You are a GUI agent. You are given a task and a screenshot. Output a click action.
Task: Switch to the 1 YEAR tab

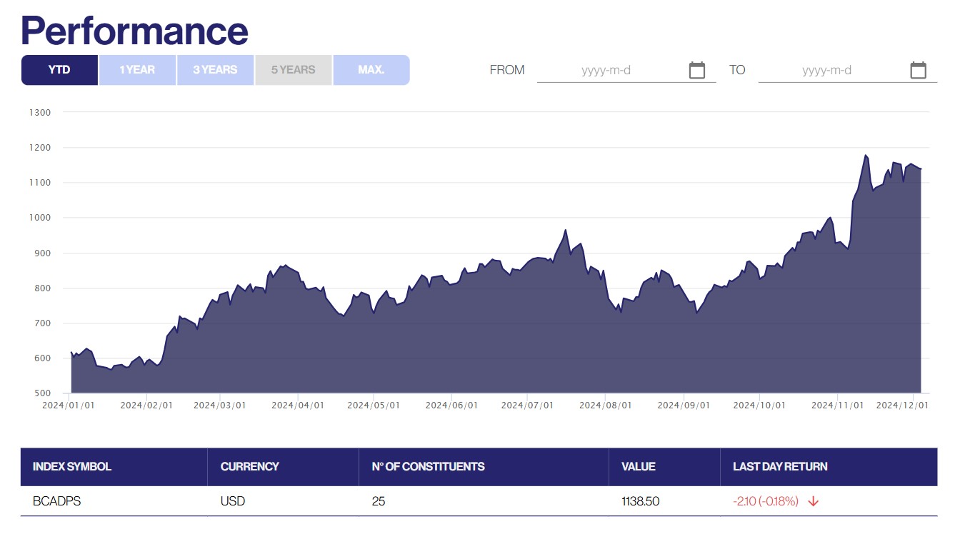click(137, 70)
